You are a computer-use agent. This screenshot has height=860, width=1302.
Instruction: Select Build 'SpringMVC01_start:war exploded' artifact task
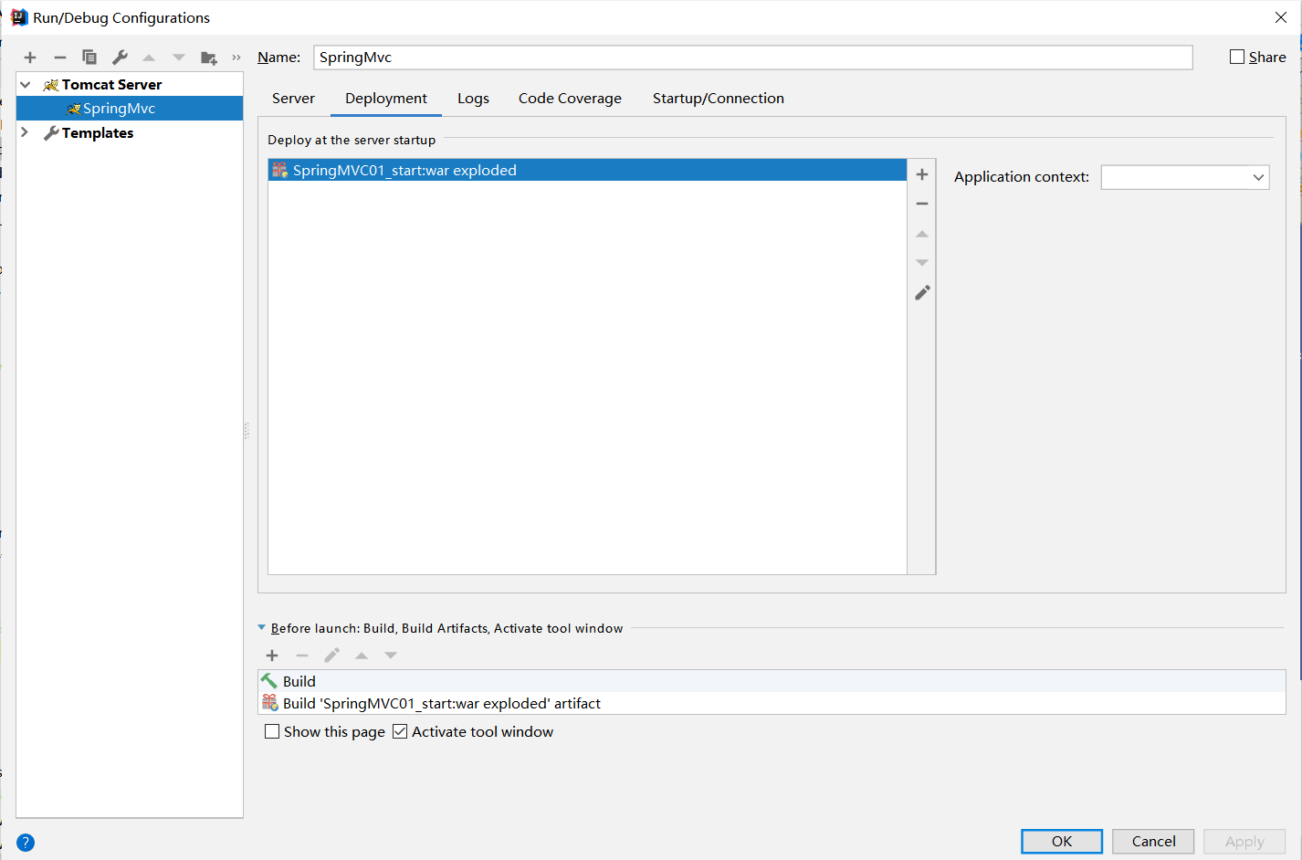click(772, 703)
